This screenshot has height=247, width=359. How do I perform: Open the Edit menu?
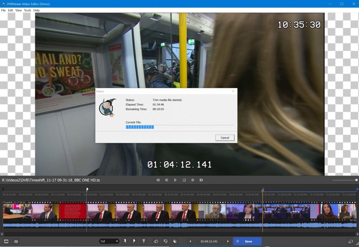coord(10,10)
